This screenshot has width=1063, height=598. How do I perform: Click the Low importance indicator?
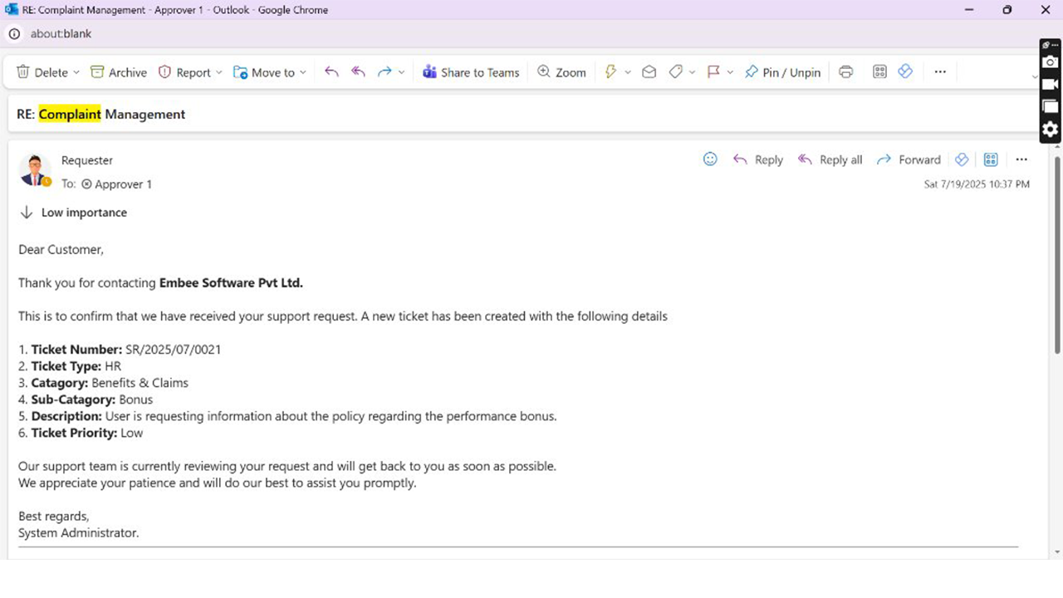[x=73, y=213]
